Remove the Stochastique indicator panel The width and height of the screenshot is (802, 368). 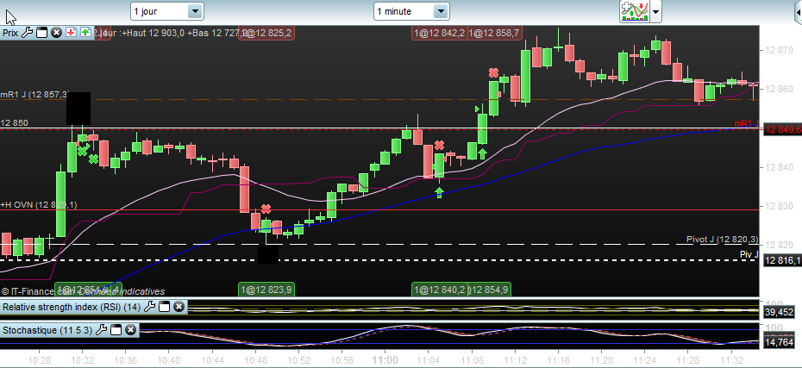pyautogui.click(x=130, y=330)
